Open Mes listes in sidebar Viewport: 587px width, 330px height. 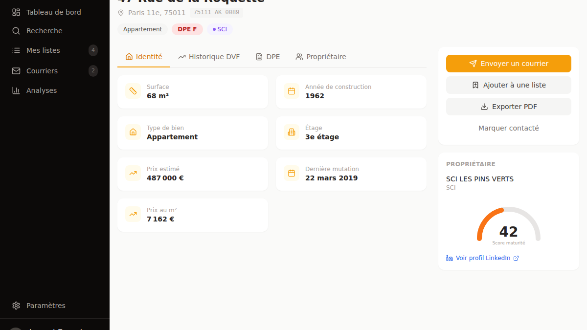pos(55,50)
